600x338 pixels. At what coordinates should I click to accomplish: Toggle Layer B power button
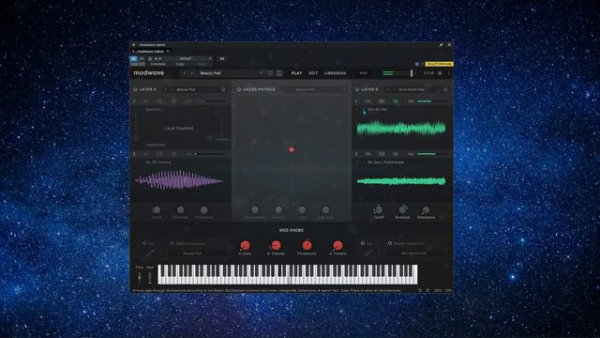357,89
